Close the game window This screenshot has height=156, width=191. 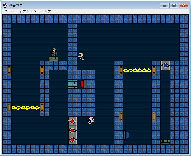[183, 6]
